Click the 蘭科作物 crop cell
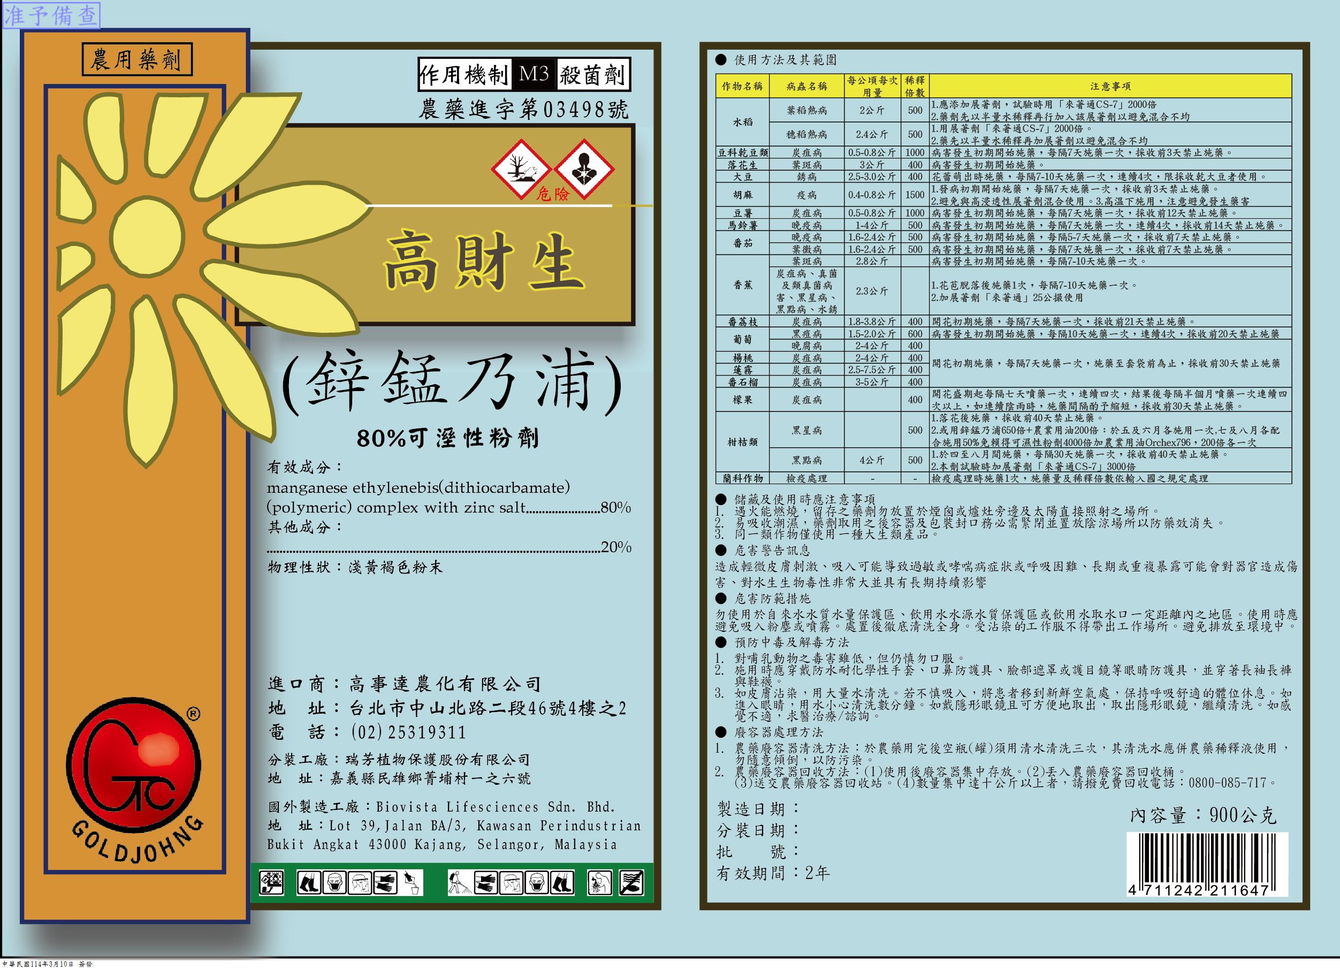The height and width of the screenshot is (972, 1340). pos(743,478)
